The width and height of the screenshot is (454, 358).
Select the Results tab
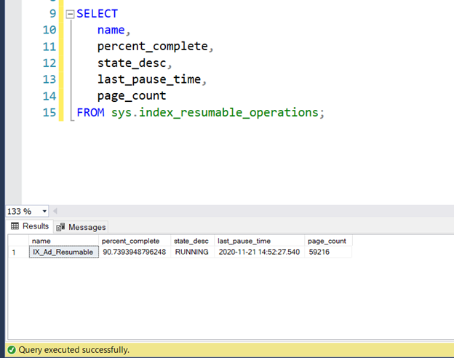point(30,226)
